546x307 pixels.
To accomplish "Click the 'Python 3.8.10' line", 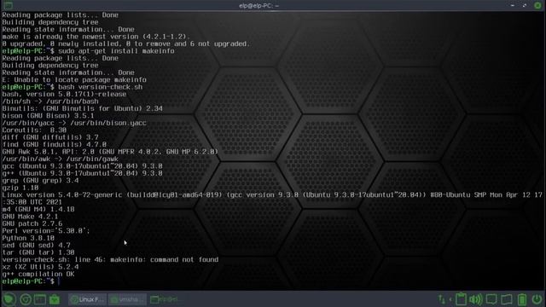I will [x=28, y=238].
